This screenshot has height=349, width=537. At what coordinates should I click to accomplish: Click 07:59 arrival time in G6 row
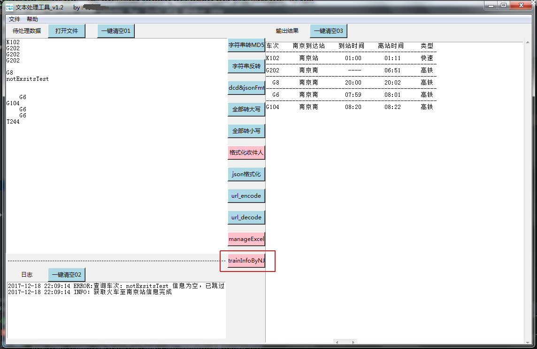coord(353,94)
